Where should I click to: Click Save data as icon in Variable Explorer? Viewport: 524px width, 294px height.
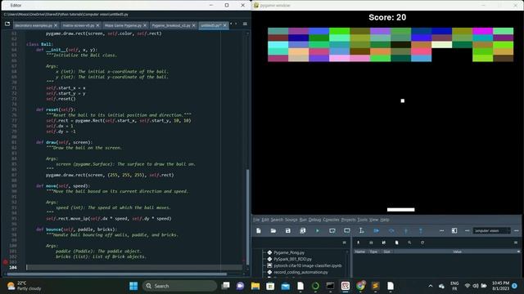click(384, 243)
